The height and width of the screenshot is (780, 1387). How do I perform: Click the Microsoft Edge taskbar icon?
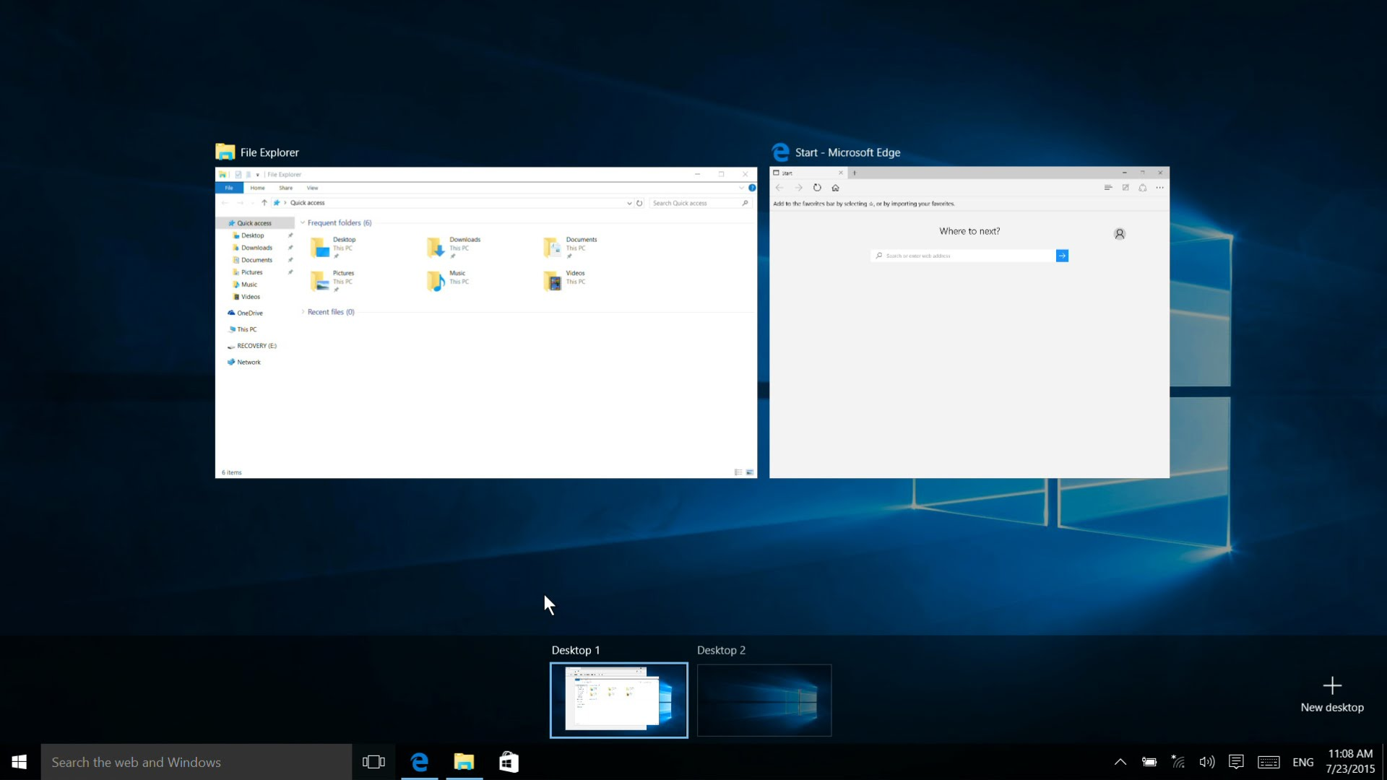click(419, 762)
